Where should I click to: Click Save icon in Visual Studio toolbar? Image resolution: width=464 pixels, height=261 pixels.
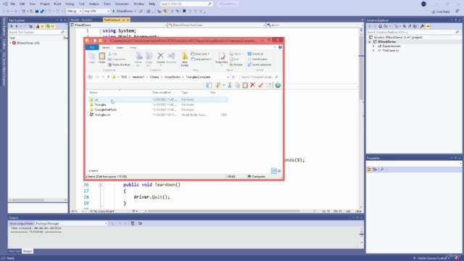[37, 12]
